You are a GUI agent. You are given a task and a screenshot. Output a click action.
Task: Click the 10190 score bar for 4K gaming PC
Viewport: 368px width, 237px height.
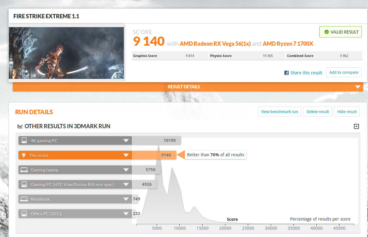click(156, 141)
